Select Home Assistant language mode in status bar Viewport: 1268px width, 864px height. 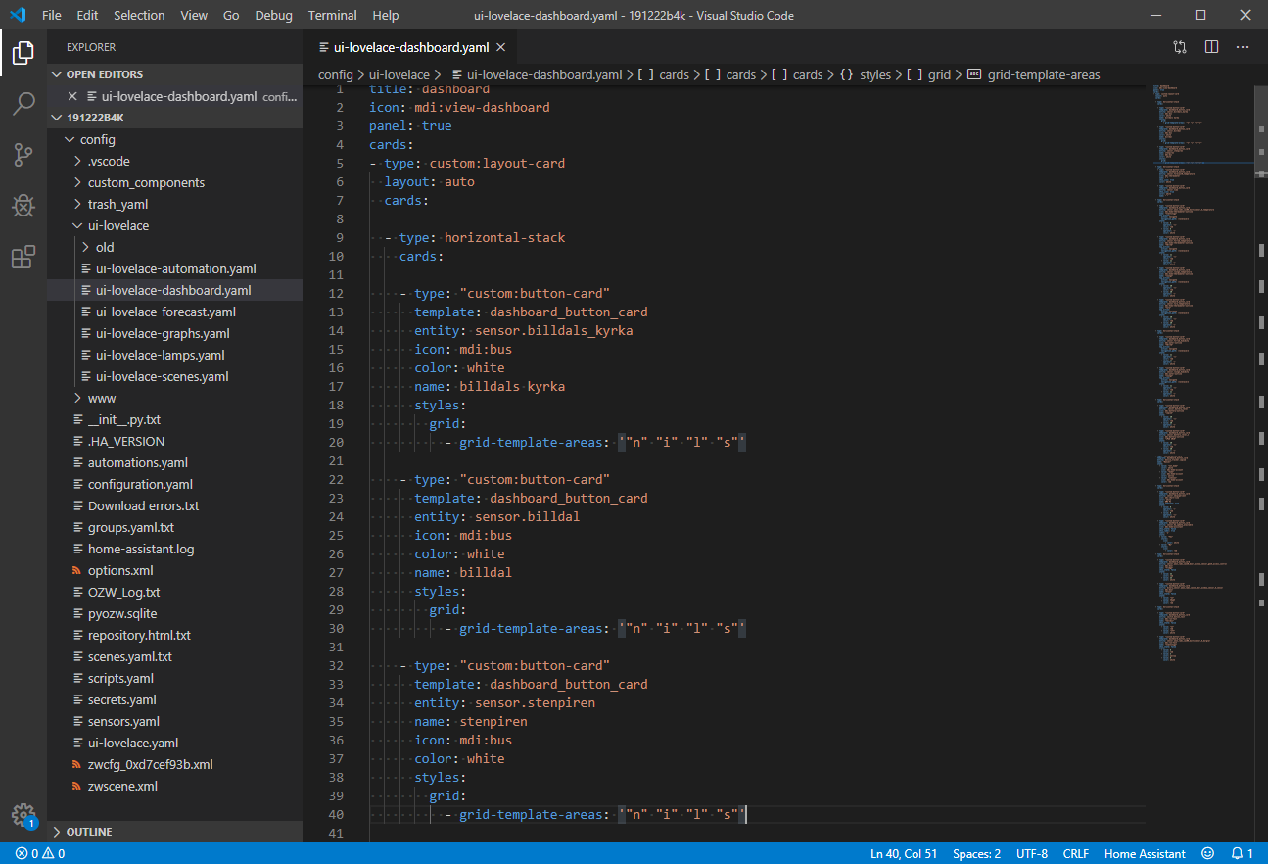(x=1144, y=853)
